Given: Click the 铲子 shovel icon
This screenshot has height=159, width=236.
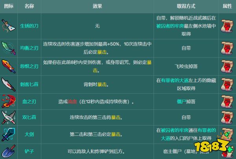Looking at the screenshot, I should point(9,151).
